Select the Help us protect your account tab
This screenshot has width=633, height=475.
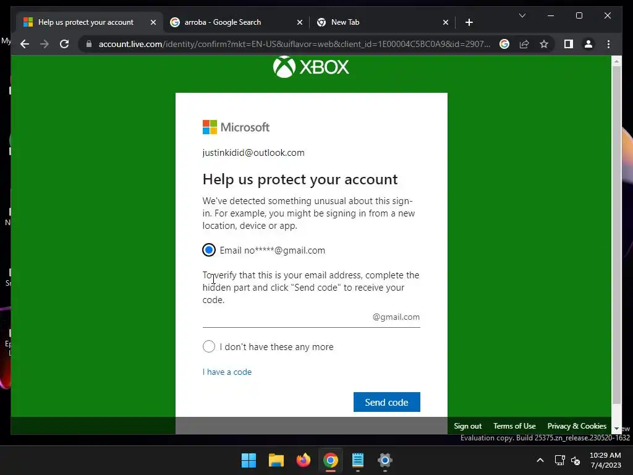pyautogui.click(x=89, y=22)
